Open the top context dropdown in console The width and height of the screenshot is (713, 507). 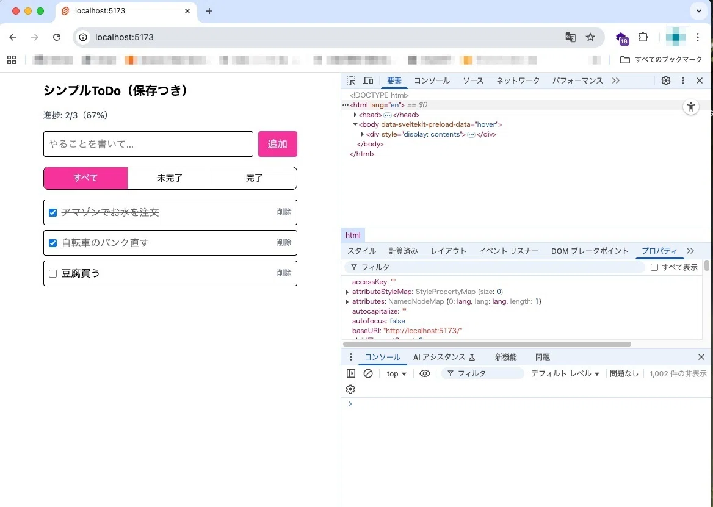pos(397,373)
